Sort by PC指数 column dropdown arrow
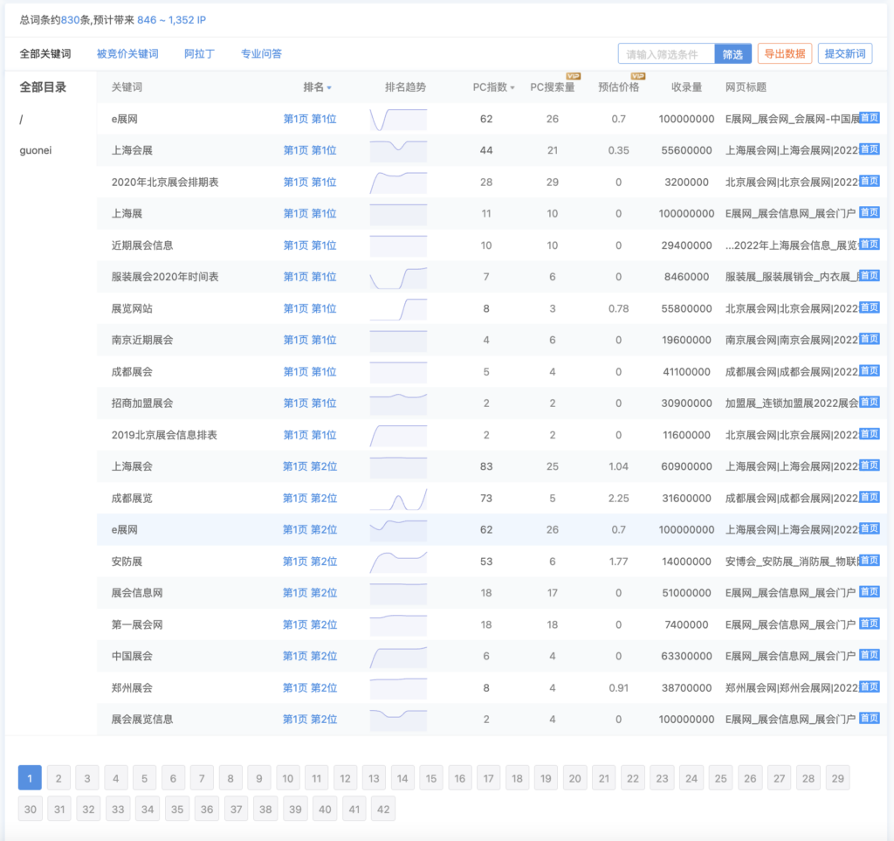This screenshot has width=894, height=841. 512,88
